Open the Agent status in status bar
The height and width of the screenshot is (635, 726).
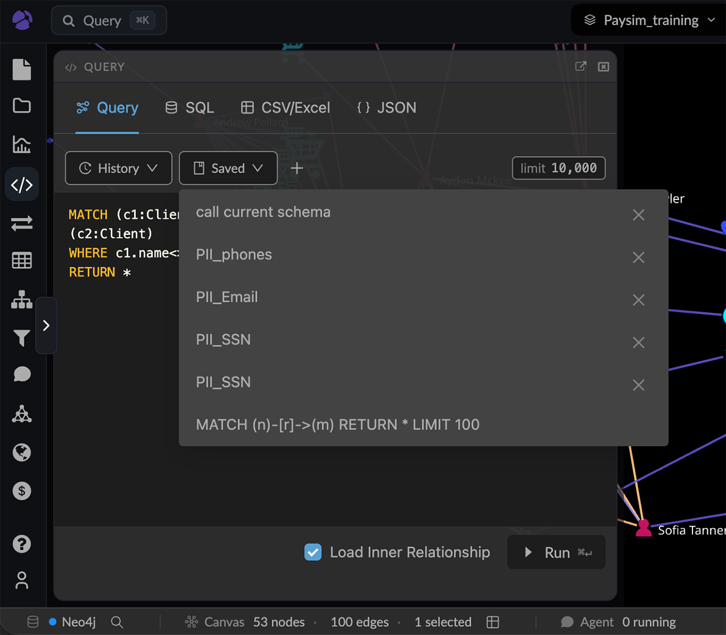pyautogui.click(x=618, y=622)
